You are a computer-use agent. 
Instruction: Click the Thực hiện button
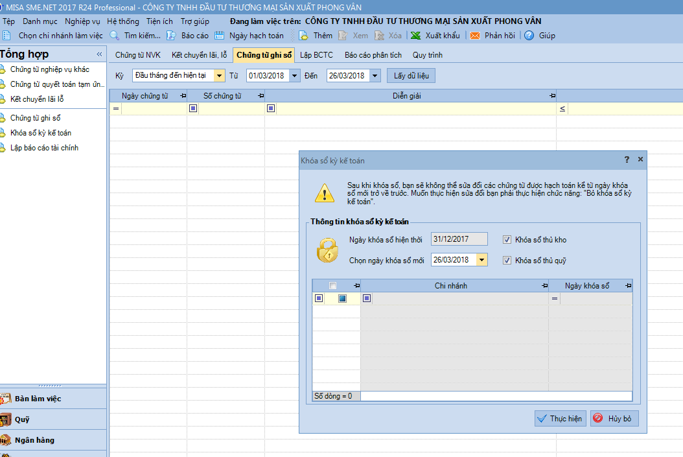pos(560,419)
